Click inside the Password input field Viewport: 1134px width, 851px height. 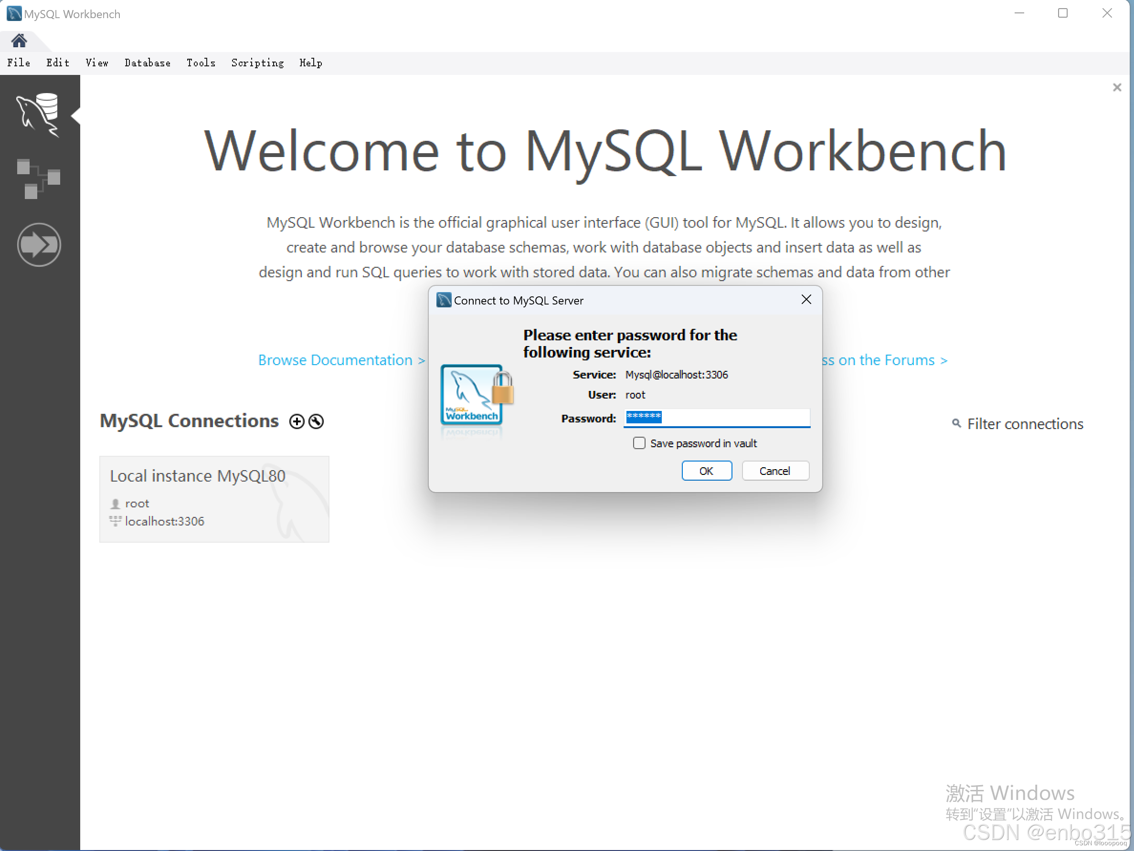pos(717,418)
